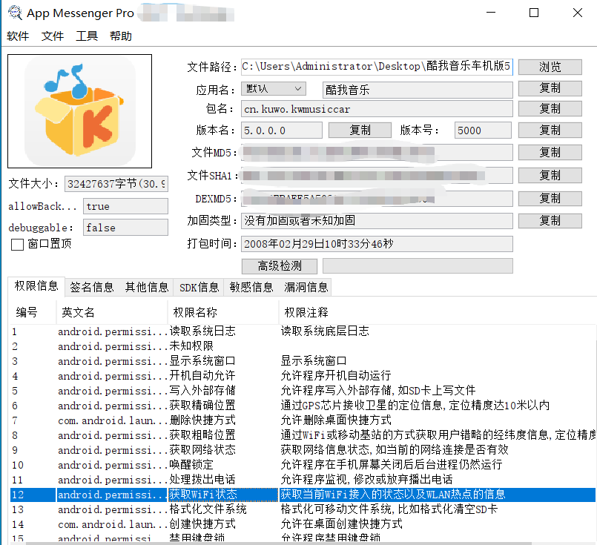The height and width of the screenshot is (545, 597).
Task: Click the 文件路径 input field
Action: pos(376,67)
